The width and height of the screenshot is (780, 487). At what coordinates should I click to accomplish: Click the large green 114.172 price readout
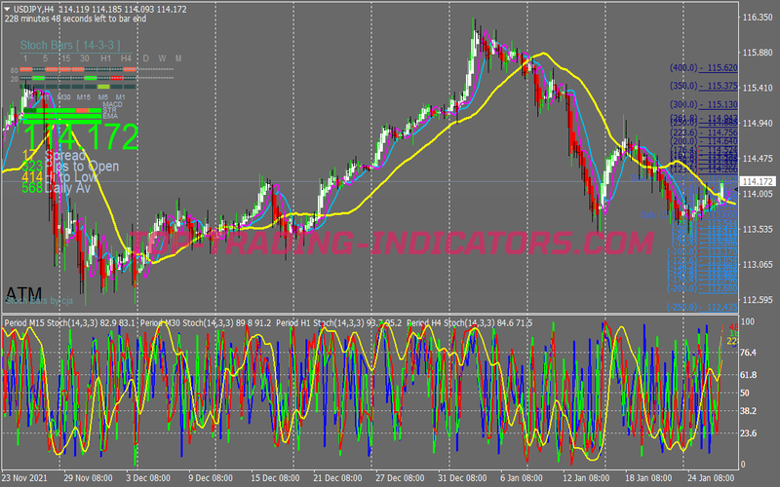pyautogui.click(x=81, y=136)
